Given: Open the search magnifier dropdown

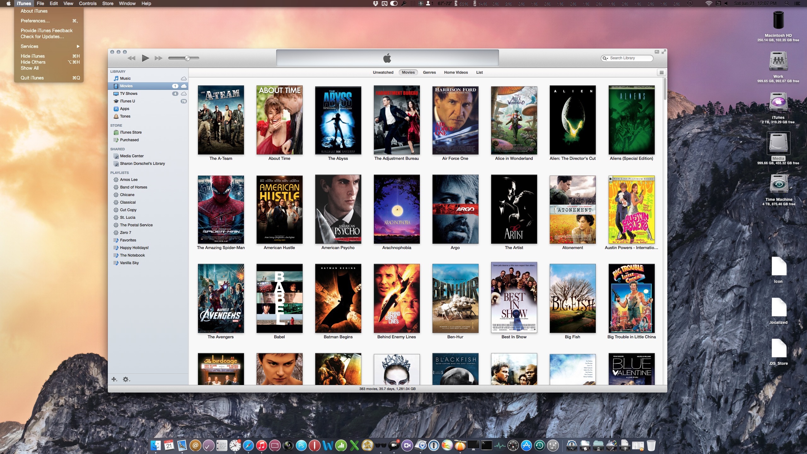Looking at the screenshot, I should (x=605, y=58).
